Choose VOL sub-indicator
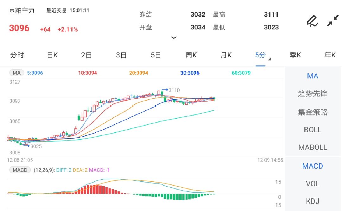The height and width of the screenshot is (211, 342). click(313, 184)
